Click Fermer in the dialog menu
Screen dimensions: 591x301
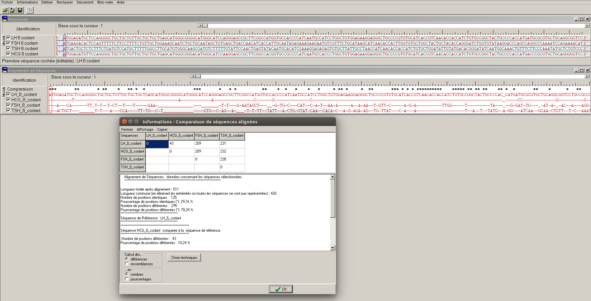(x=127, y=129)
